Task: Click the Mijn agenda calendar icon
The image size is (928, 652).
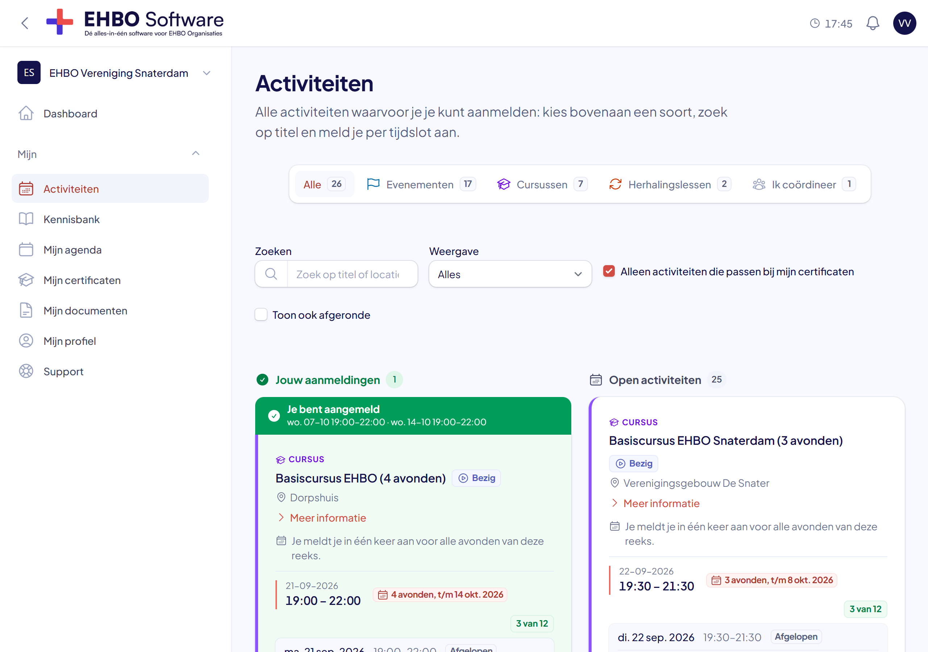Action: pos(26,249)
